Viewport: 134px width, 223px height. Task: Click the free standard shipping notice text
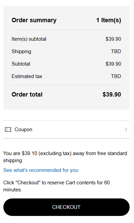point(65,157)
